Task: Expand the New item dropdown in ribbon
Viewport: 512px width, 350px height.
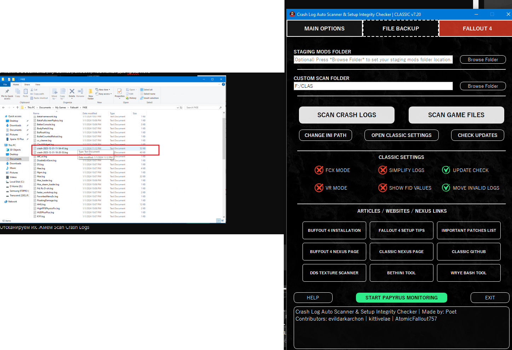Action: (x=103, y=90)
